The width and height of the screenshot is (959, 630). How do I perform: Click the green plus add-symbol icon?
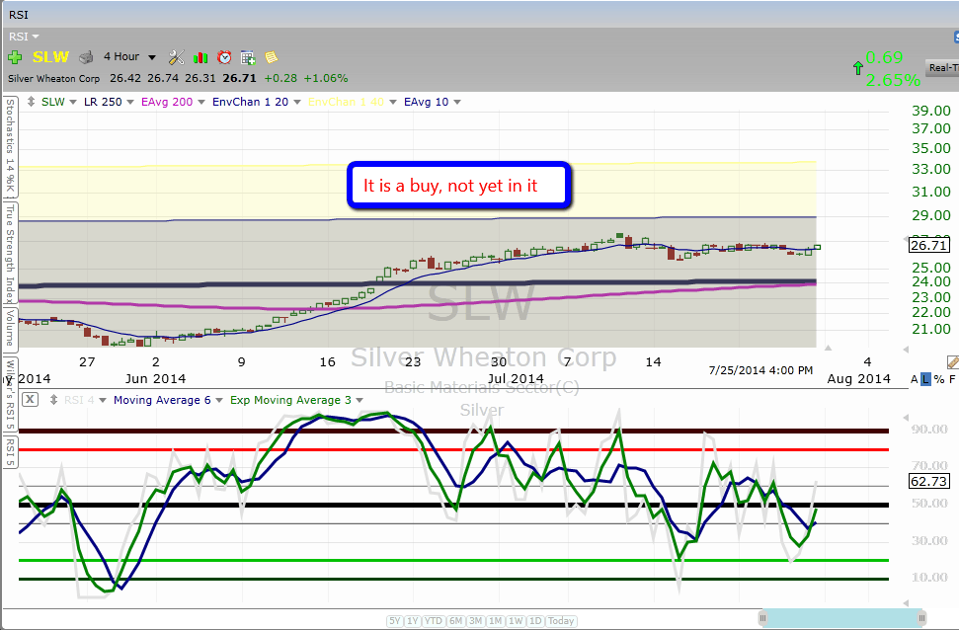[15, 57]
